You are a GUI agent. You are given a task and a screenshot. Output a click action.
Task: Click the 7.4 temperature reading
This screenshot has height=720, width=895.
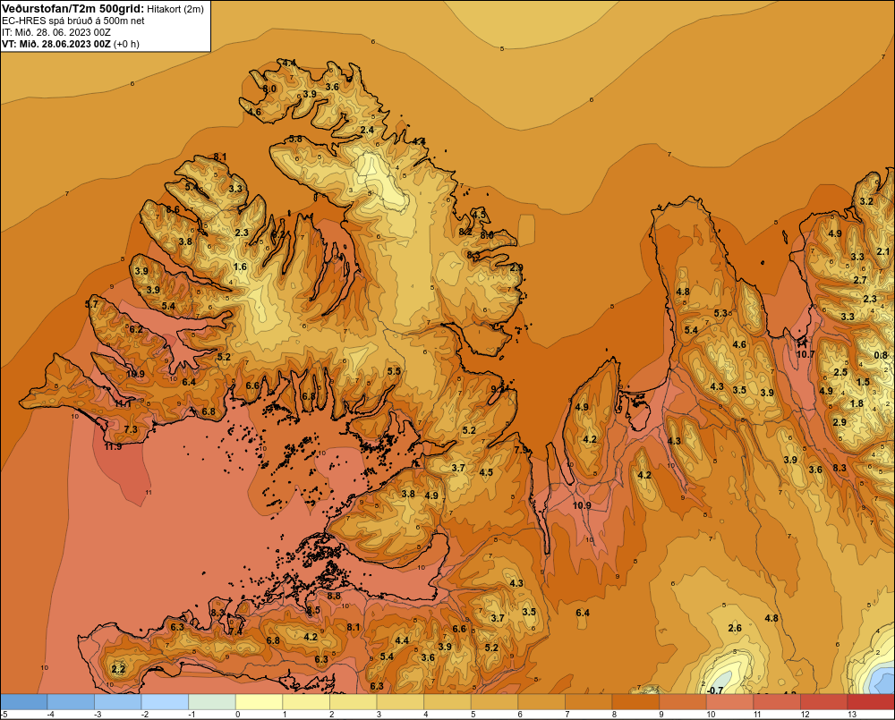(235, 631)
